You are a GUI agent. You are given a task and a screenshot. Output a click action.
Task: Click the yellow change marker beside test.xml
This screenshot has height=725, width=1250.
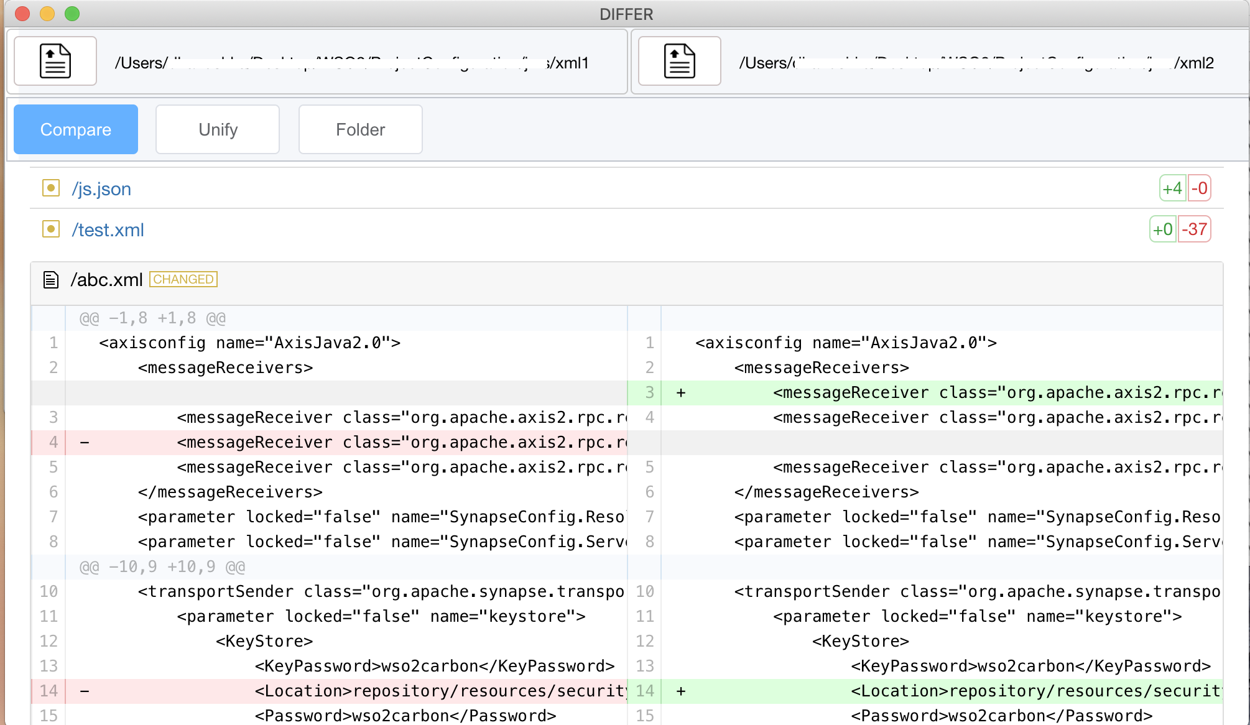coord(51,229)
